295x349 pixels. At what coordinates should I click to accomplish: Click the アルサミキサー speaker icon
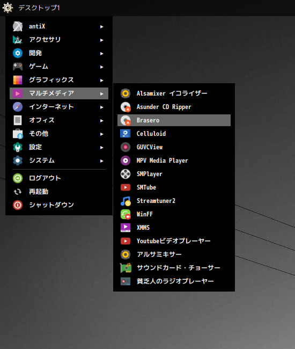126,255
